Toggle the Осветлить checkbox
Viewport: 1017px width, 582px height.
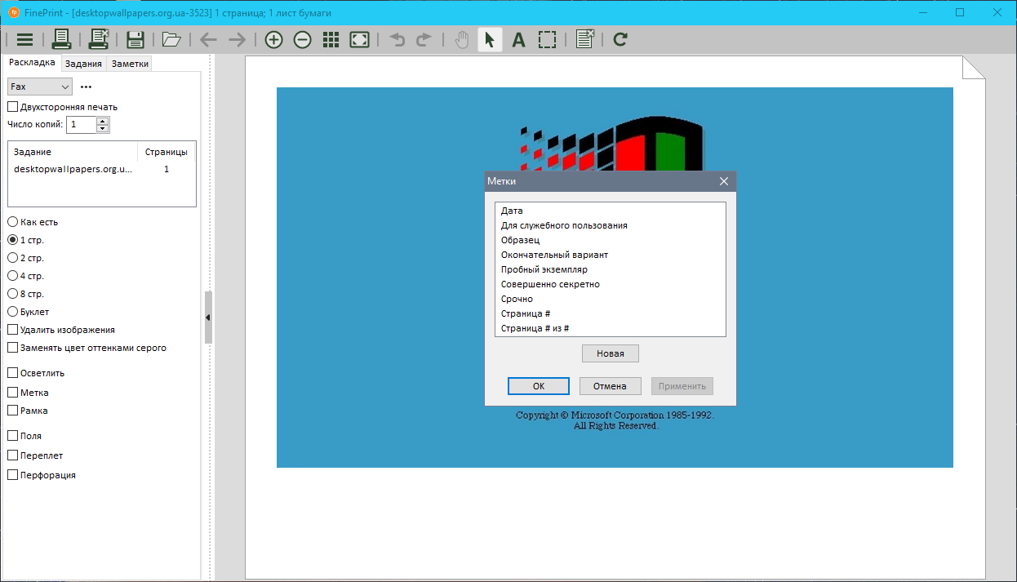[x=36, y=373]
